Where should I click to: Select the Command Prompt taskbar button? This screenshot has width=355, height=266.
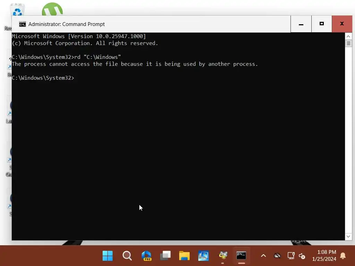[x=241, y=256]
